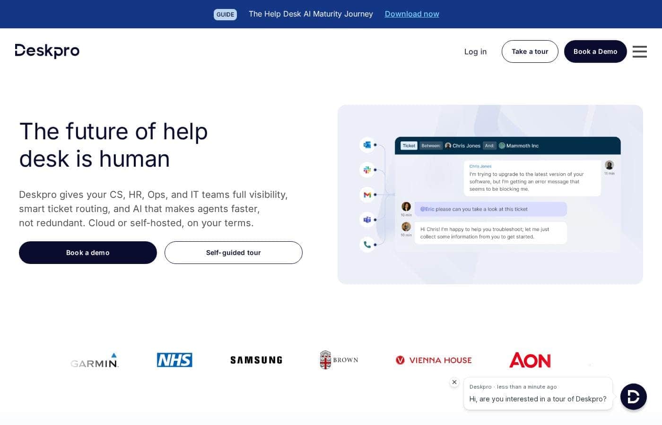Image resolution: width=662 pixels, height=425 pixels.
Task: Click the phone channel icon
Action: 367,245
